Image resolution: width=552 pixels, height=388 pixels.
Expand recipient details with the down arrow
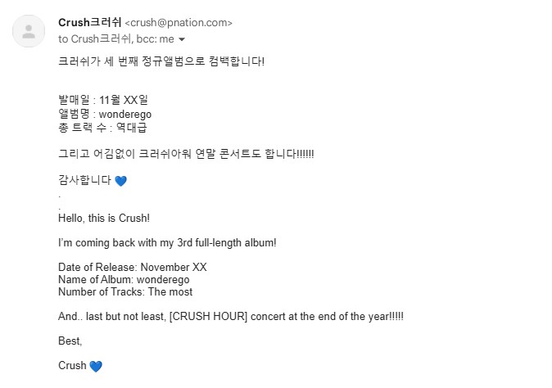182,39
